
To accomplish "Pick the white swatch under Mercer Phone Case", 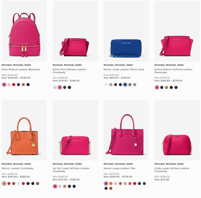I will click(106, 85).
